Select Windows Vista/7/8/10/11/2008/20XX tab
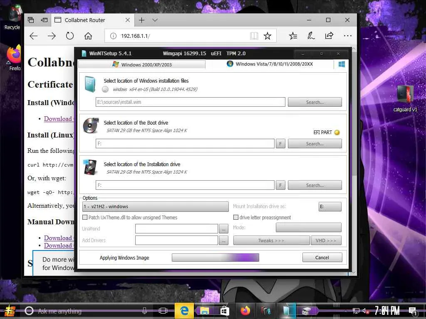Screen dimensions: 426x319 [x=270, y=64]
